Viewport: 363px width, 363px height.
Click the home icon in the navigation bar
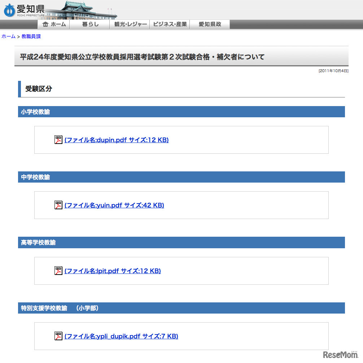[x=46, y=24]
